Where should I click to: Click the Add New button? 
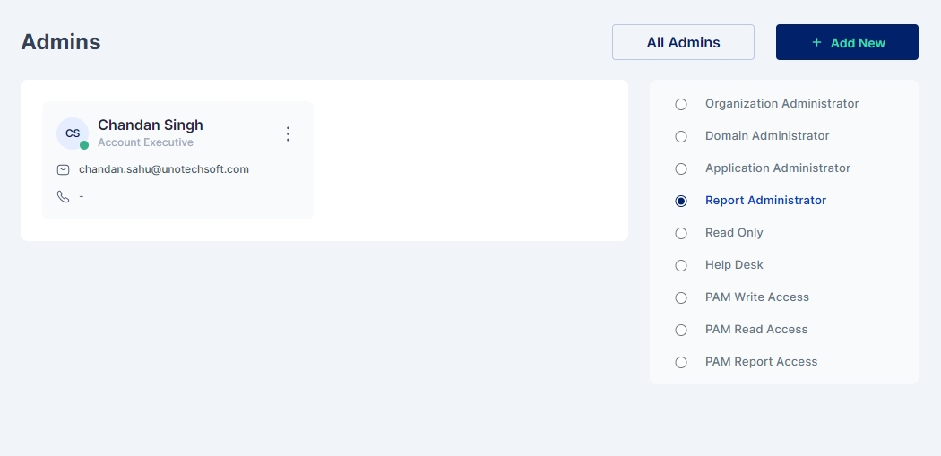[847, 42]
